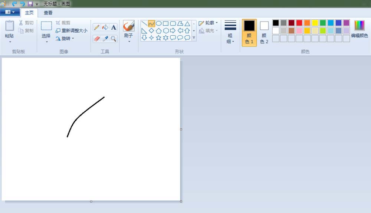Click 重新调整大小 resize button
This screenshot has width=371, height=213.
point(72,30)
